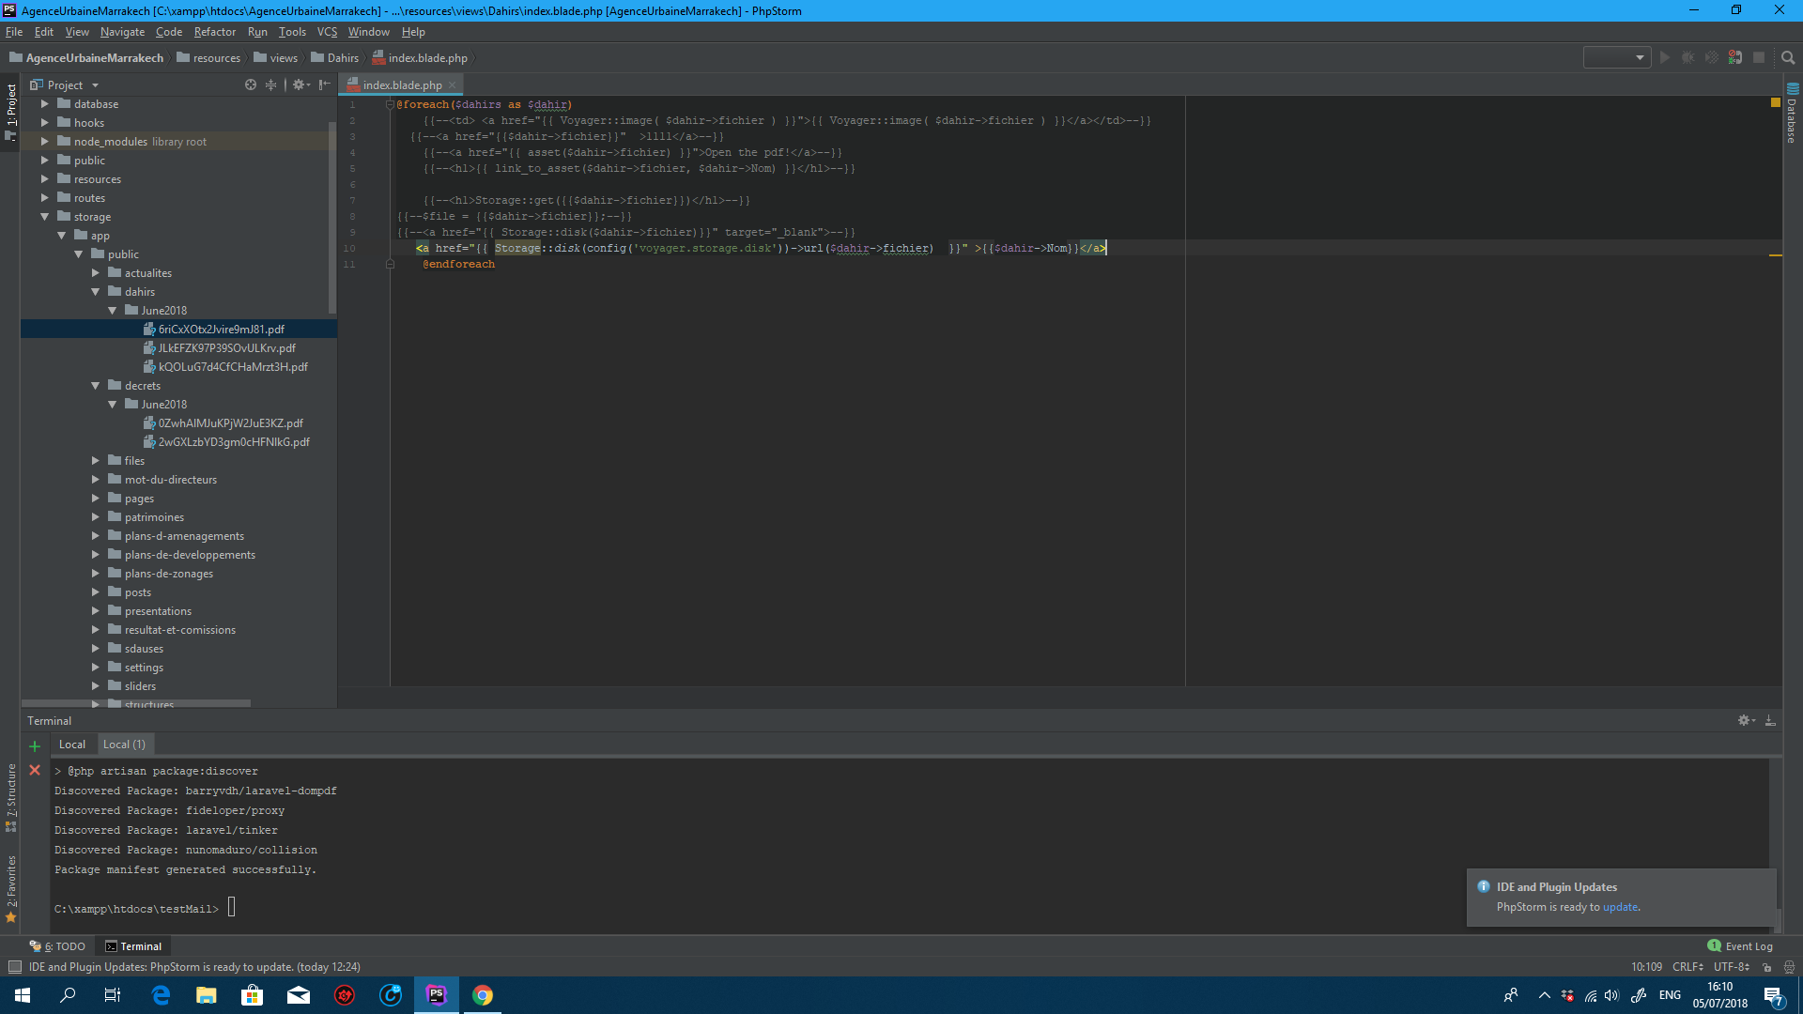Click the update link in PhpStorm notification
This screenshot has height=1014, width=1803.
1622,907
